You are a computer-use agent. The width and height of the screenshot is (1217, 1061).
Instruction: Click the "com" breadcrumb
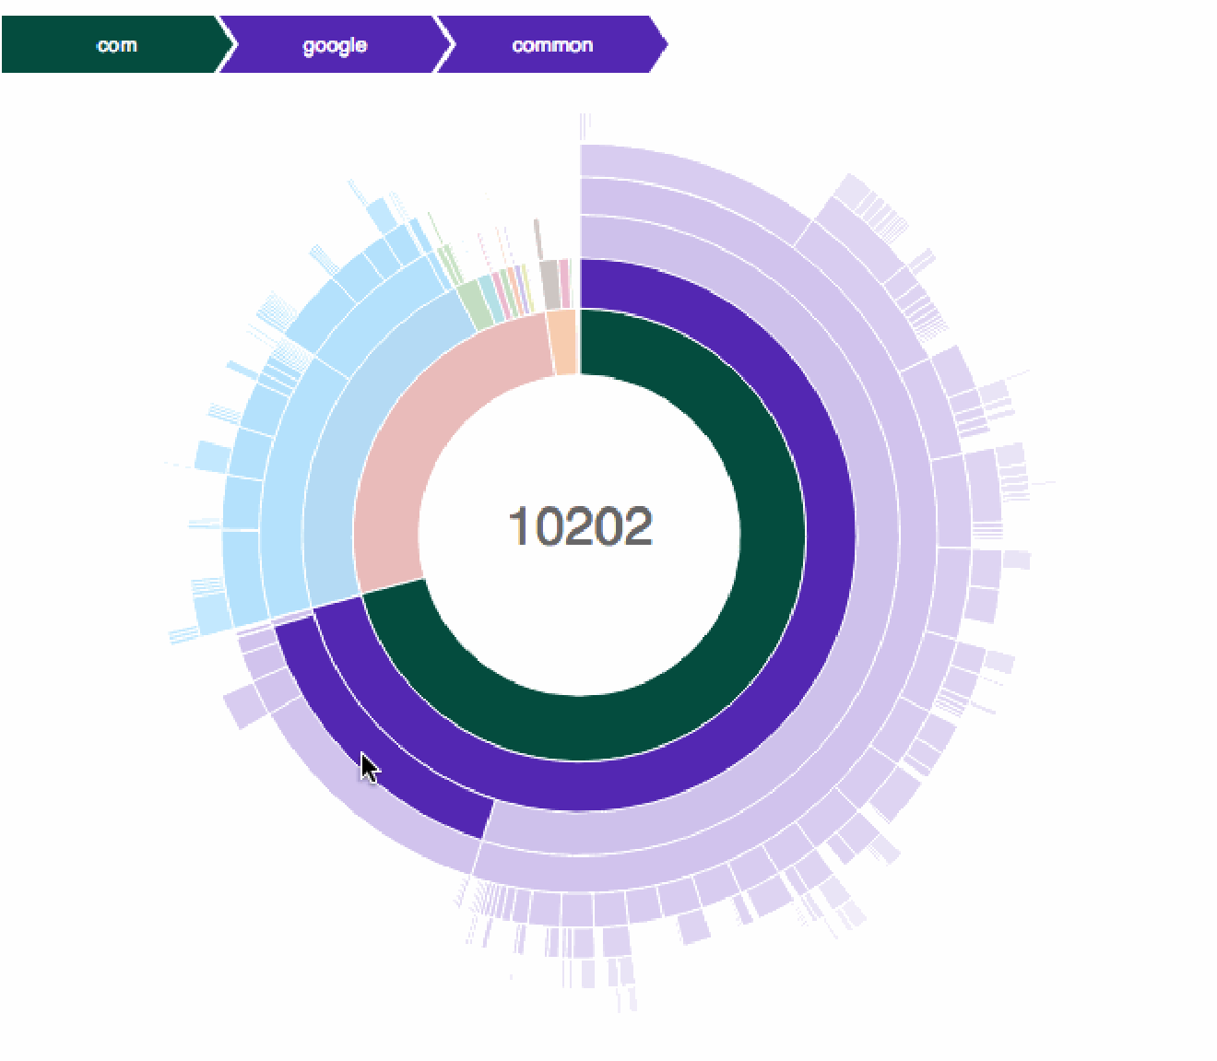coord(115,45)
